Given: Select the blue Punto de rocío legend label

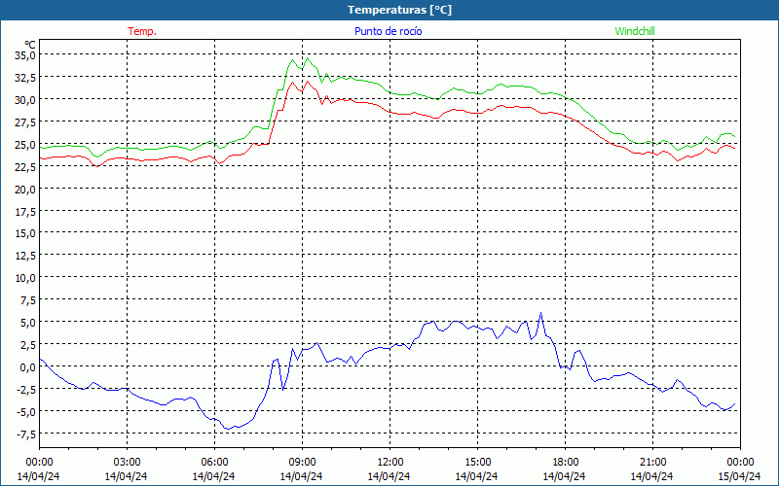Looking at the screenshot, I should click(388, 31).
